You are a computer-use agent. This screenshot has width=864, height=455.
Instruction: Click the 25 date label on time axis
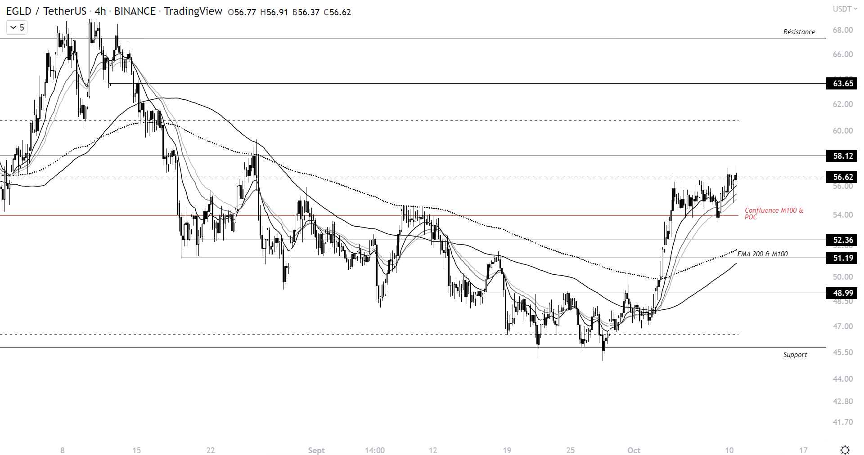tap(570, 451)
